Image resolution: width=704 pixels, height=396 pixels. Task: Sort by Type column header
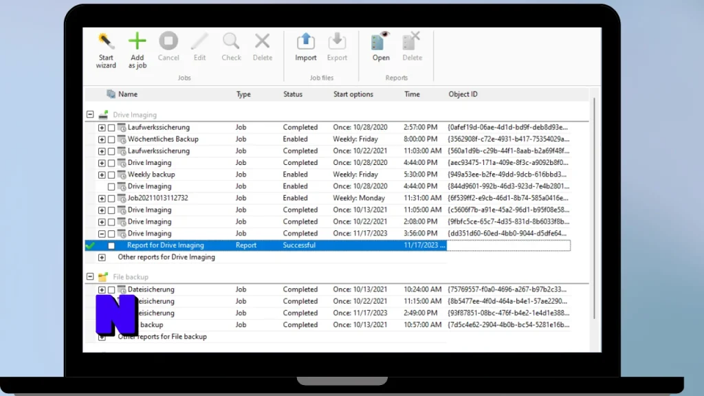(x=243, y=94)
